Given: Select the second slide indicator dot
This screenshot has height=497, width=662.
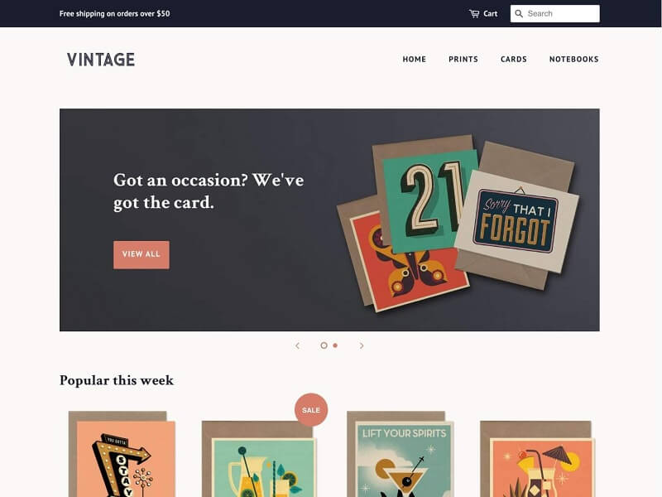Looking at the screenshot, I should click(x=335, y=345).
